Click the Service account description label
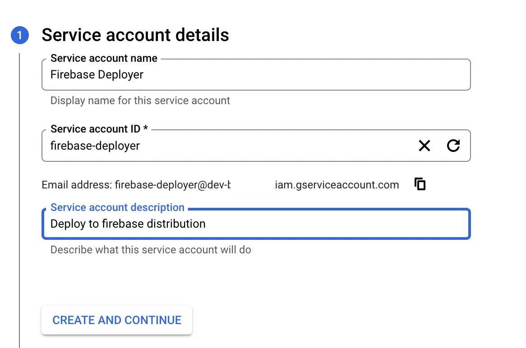This screenshot has width=526, height=348. coord(117,207)
